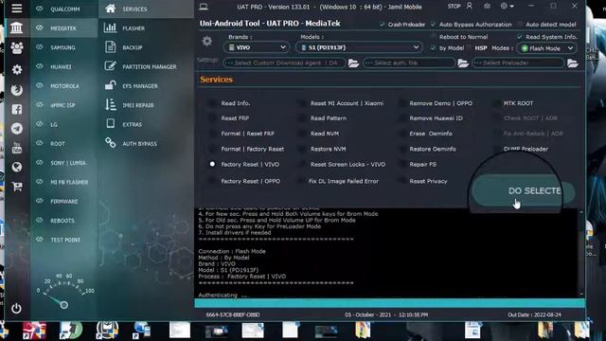Click the globe website sidebar icon
Screen dimensions: 606x341
click(x=17, y=167)
